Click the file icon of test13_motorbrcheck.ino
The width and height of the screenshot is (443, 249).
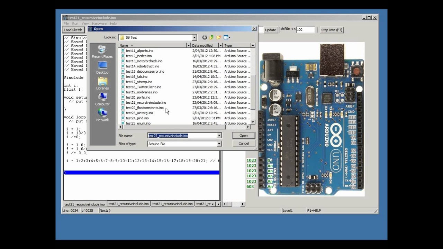[123, 61]
